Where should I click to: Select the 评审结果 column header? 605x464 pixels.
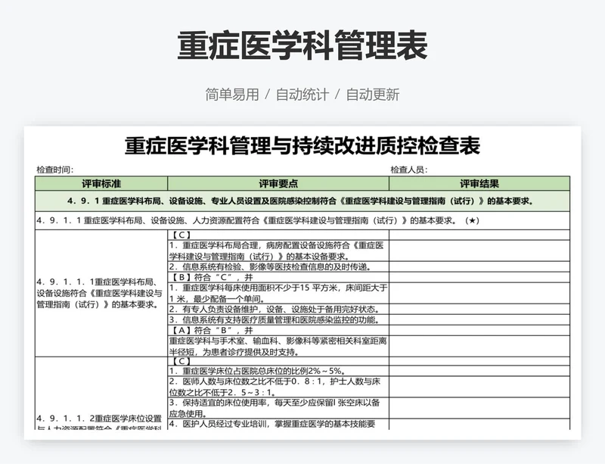pos(479,183)
